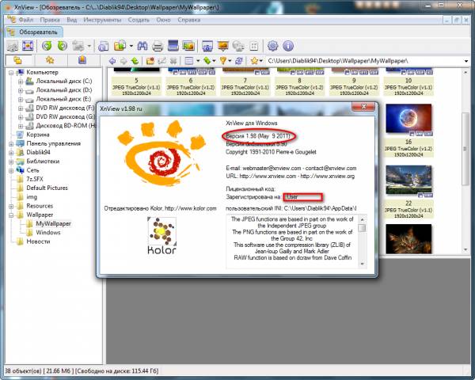This screenshot has height=380, width=475.
Task: Open the Создать menu
Action: [x=139, y=20]
